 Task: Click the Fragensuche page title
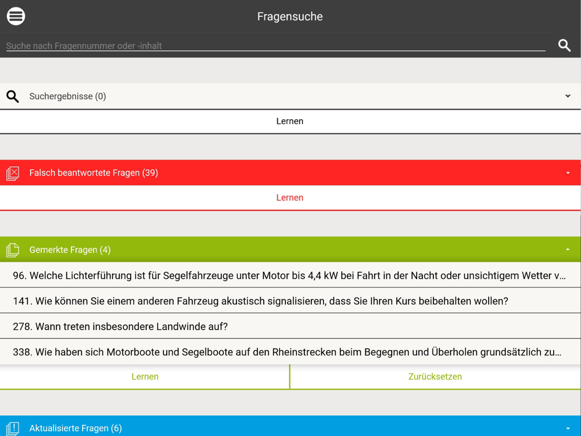point(290,16)
